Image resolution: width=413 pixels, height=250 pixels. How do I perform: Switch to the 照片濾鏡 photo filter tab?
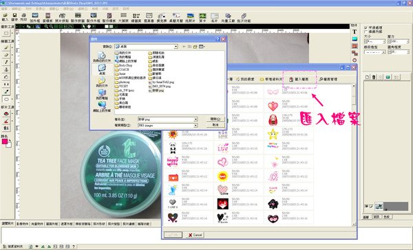129,224
